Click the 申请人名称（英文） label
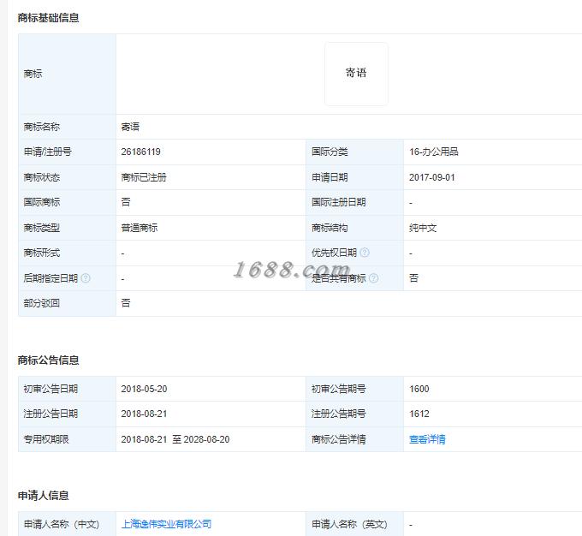This screenshot has width=582, height=536. click(349, 524)
